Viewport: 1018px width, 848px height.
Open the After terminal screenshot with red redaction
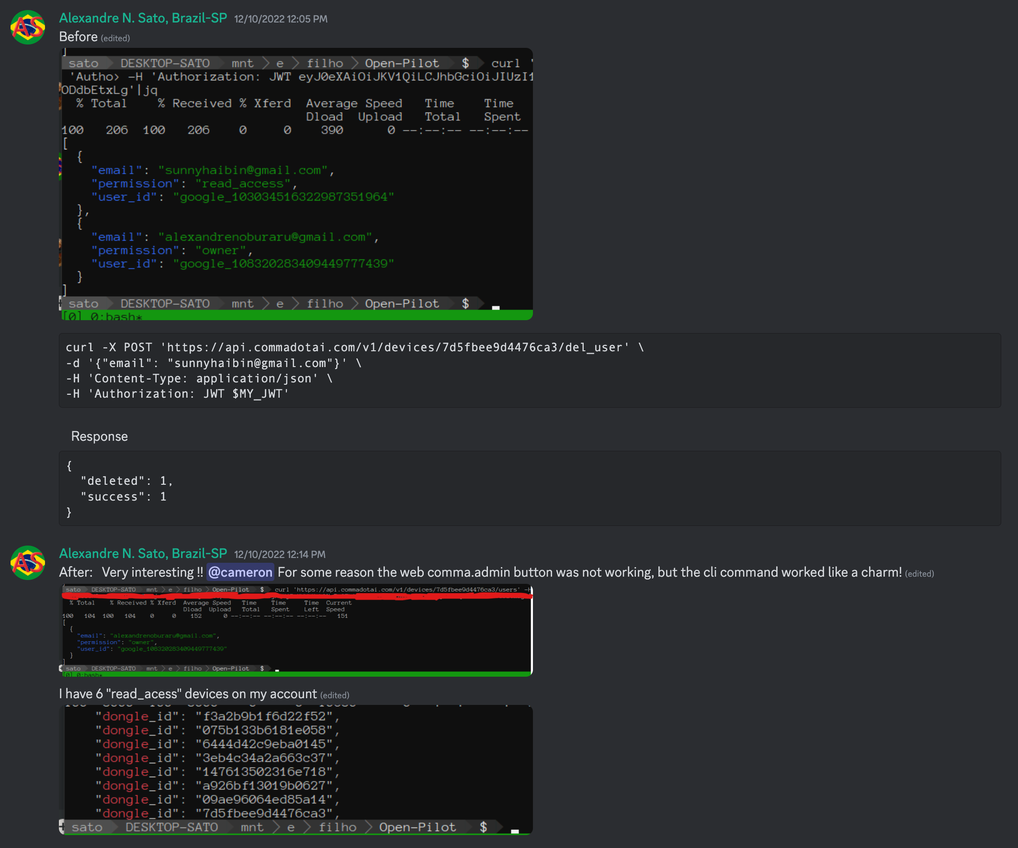(x=296, y=630)
